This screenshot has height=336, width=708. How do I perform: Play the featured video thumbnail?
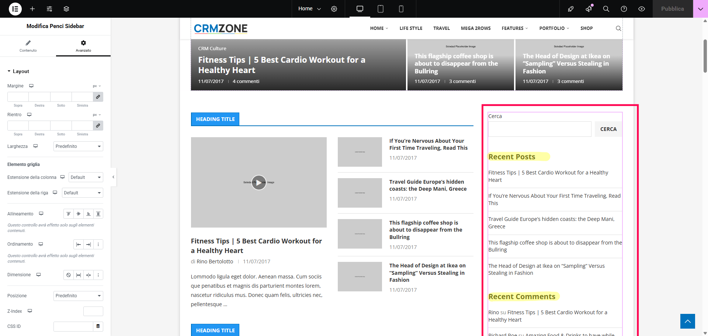point(259,182)
